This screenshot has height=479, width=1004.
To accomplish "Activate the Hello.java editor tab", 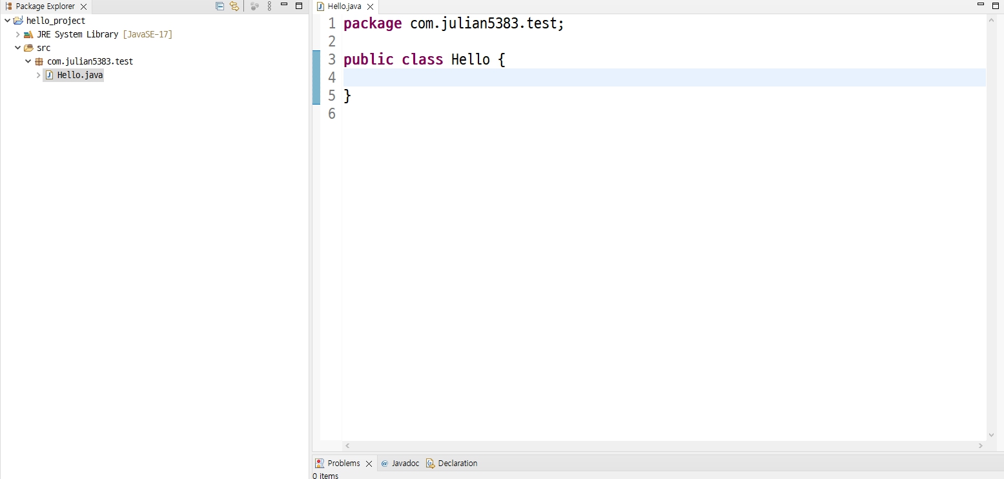I will click(344, 6).
